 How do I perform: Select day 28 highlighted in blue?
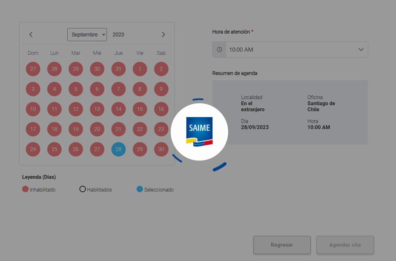tap(118, 149)
